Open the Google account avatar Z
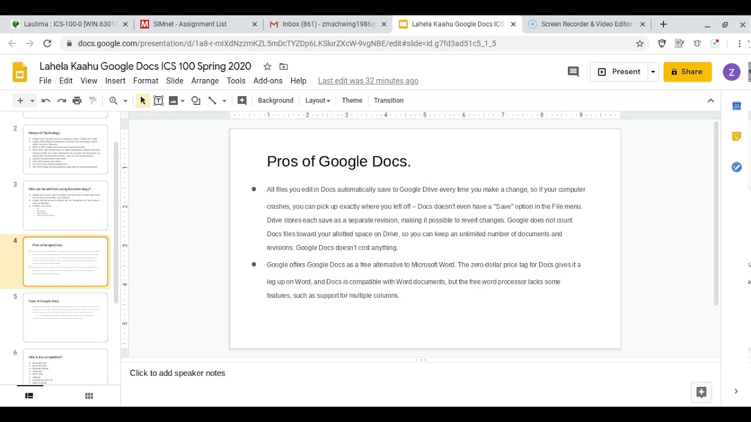 (731, 72)
